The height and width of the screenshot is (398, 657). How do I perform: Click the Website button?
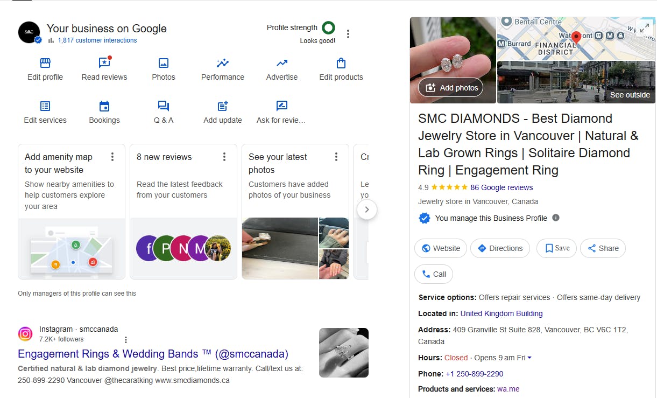[x=441, y=248]
